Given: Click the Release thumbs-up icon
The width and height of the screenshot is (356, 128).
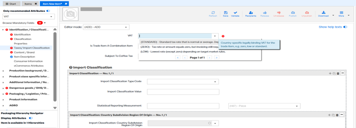Looking at the screenshot, I should coord(265,13).
